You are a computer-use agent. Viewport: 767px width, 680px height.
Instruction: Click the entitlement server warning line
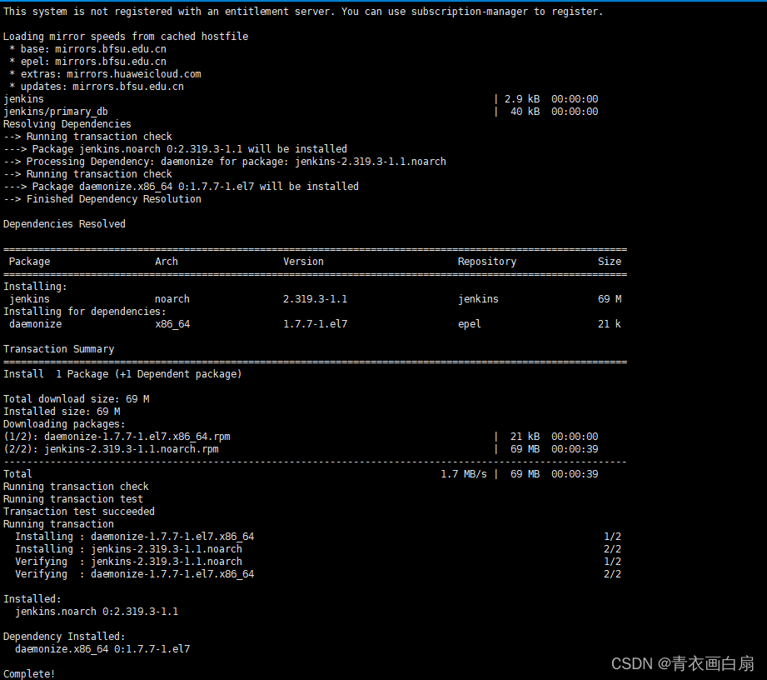[303, 12]
